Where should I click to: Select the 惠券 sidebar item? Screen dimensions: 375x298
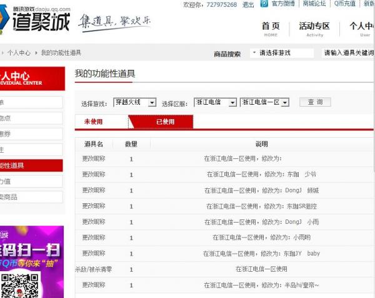click(31, 134)
